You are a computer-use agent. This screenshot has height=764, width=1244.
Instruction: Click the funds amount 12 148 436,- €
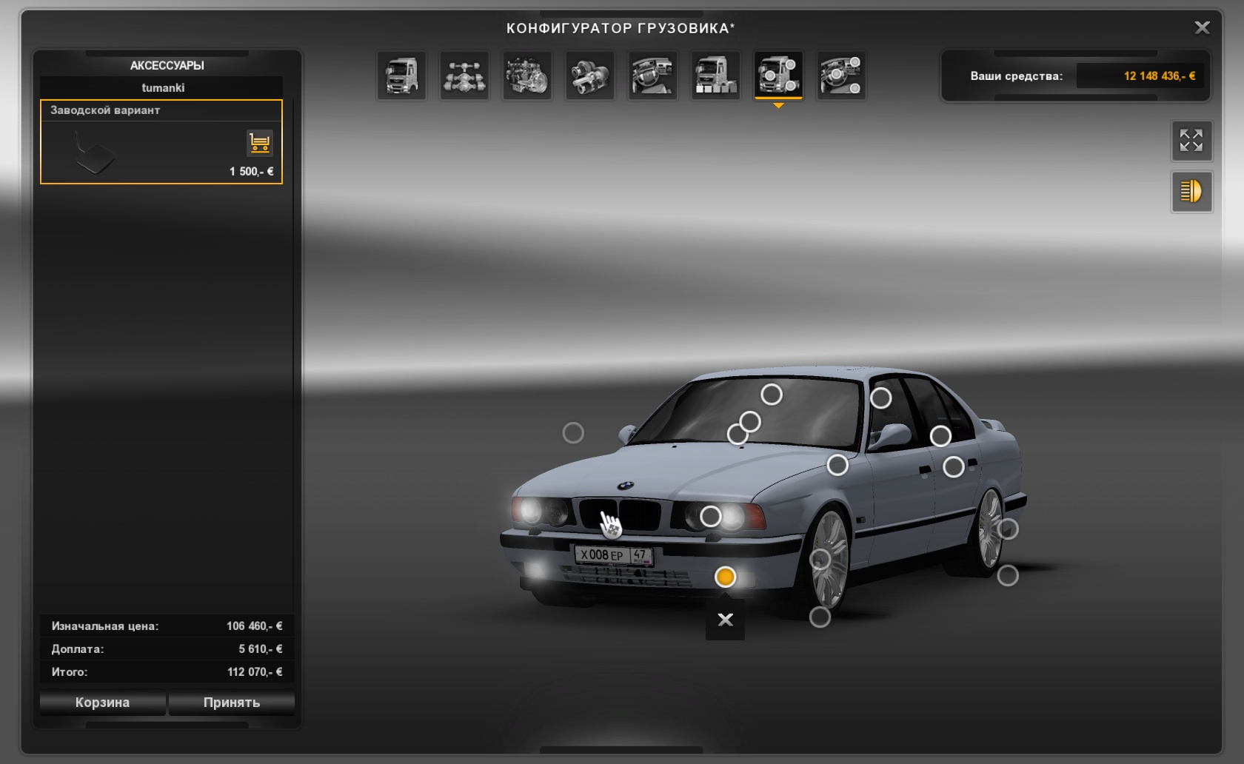1160,76
